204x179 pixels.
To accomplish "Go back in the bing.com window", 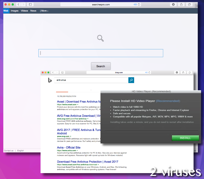I will click(53, 72).
